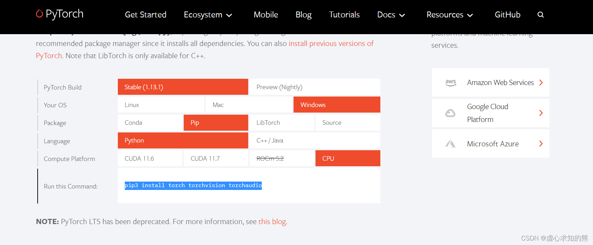
Task: Open Microsoft Azure link
Action: [x=491, y=144]
